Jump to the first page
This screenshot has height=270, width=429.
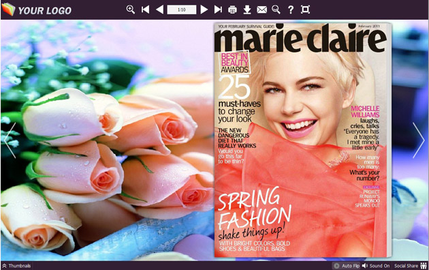145,10
